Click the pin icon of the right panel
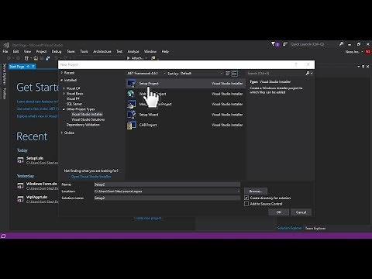 [x=363, y=67]
